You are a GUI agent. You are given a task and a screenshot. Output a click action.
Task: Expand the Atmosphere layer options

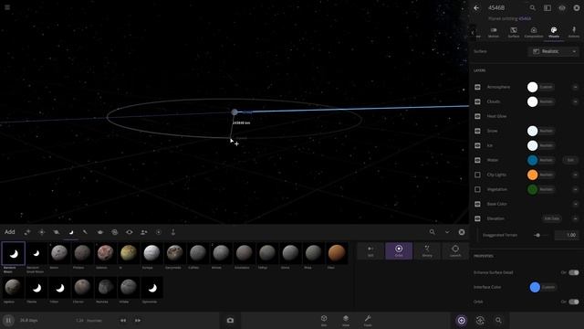coord(576,87)
